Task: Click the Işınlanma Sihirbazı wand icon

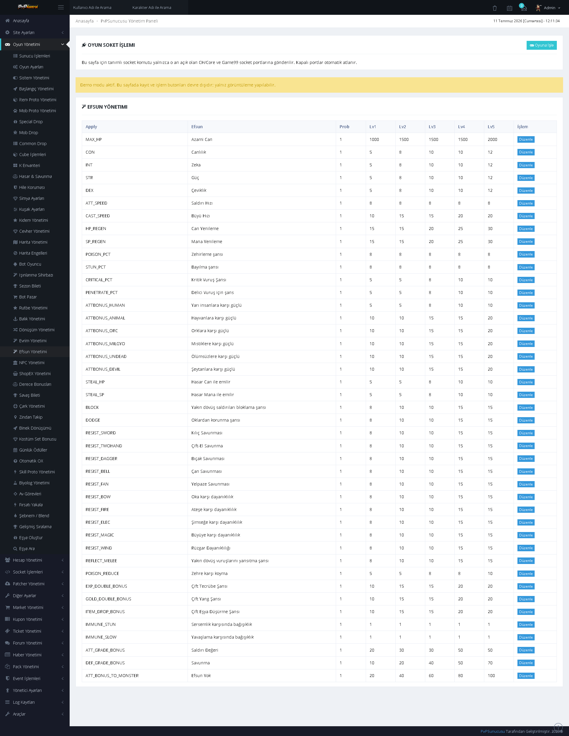Action: click(15, 275)
